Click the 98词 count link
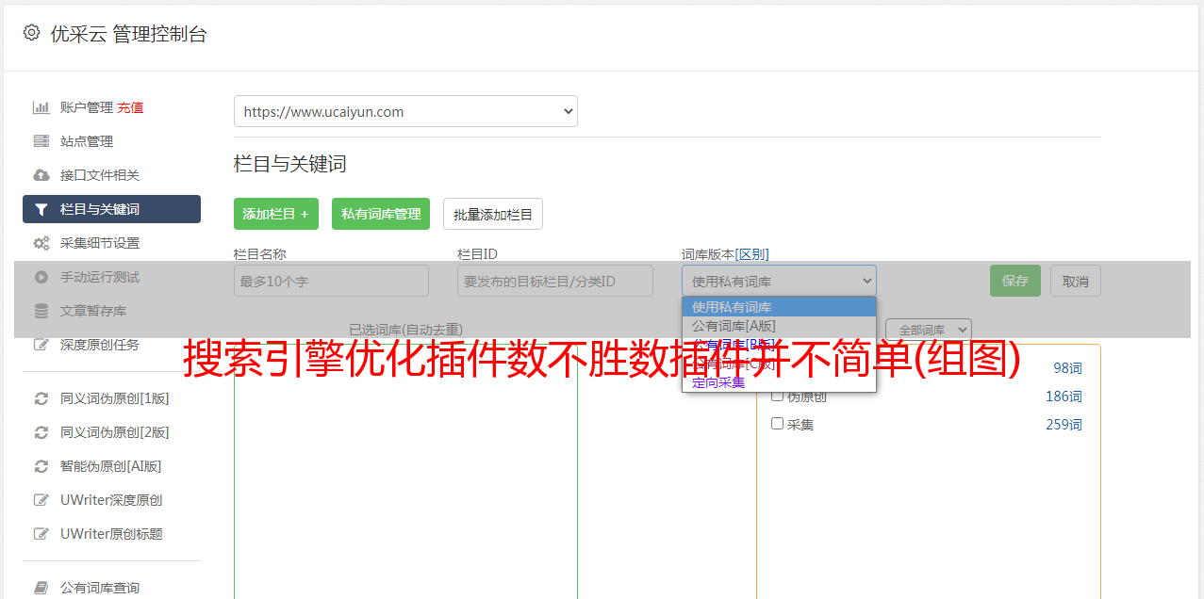This screenshot has width=1204, height=599. [1067, 368]
